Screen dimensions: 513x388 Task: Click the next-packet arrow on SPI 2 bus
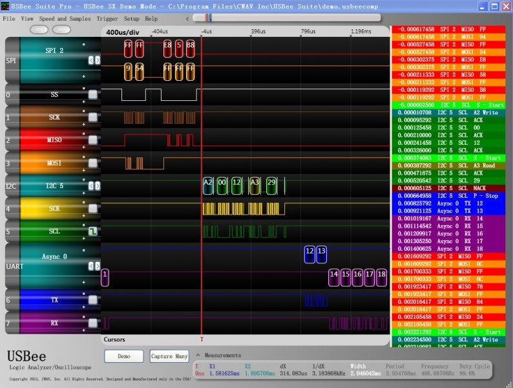[98, 60]
